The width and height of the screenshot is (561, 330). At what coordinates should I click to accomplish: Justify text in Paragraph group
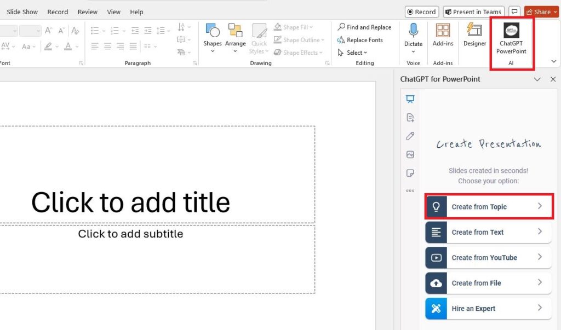pyautogui.click(x=133, y=46)
